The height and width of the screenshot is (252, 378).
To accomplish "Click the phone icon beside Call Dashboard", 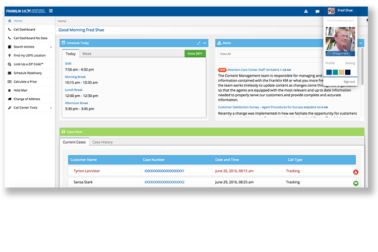I will point(10,29).
